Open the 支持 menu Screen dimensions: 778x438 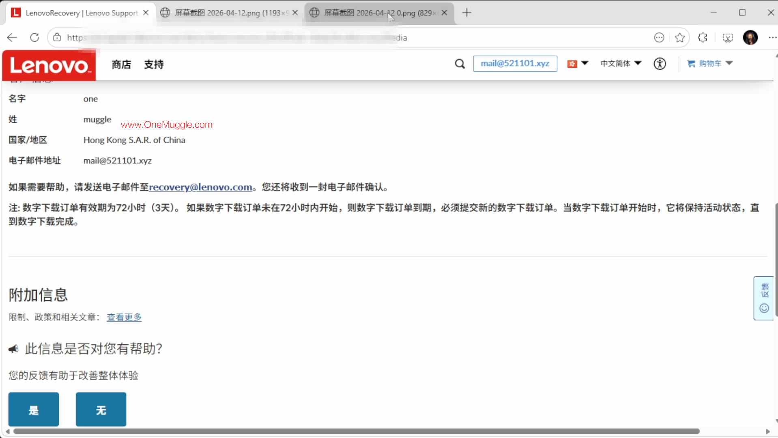(x=154, y=64)
